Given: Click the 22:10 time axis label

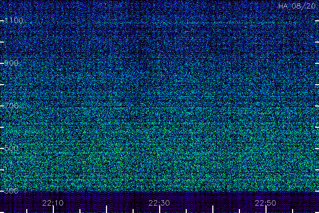Looking at the screenshot, I should pyautogui.click(x=53, y=203).
